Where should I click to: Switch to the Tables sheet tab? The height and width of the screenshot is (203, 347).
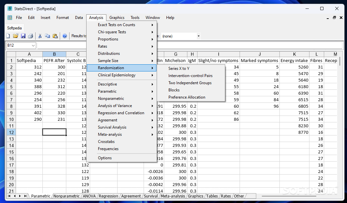point(212,196)
